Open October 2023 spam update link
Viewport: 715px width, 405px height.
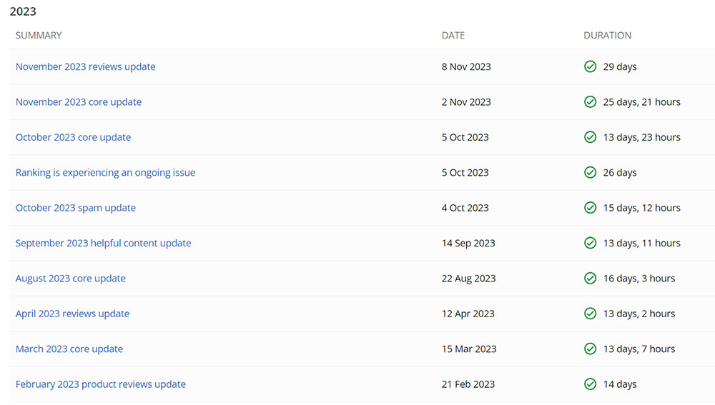pyautogui.click(x=76, y=208)
